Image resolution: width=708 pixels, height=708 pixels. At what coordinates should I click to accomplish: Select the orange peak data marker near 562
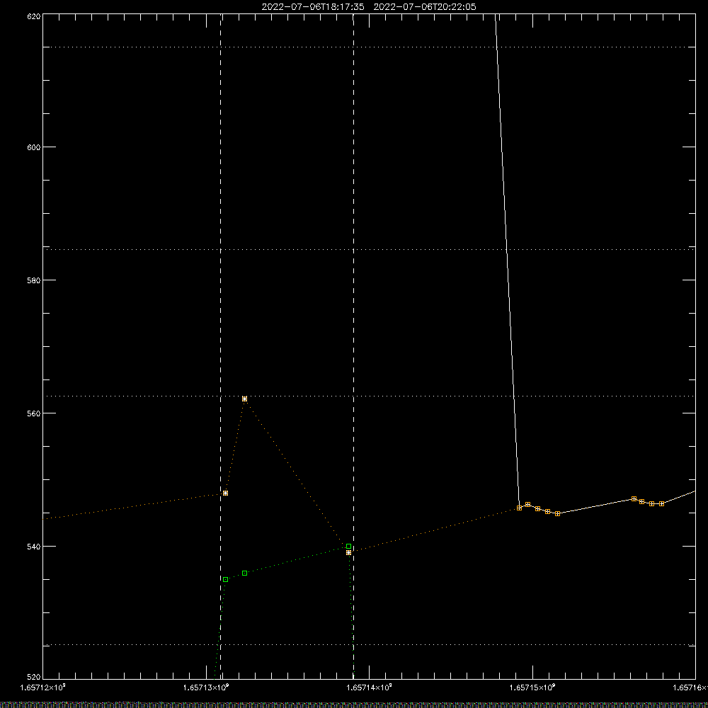pyautogui.click(x=245, y=399)
